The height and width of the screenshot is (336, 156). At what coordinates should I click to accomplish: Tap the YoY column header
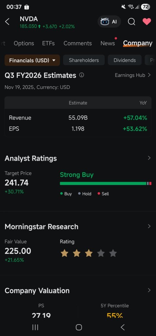(143, 103)
